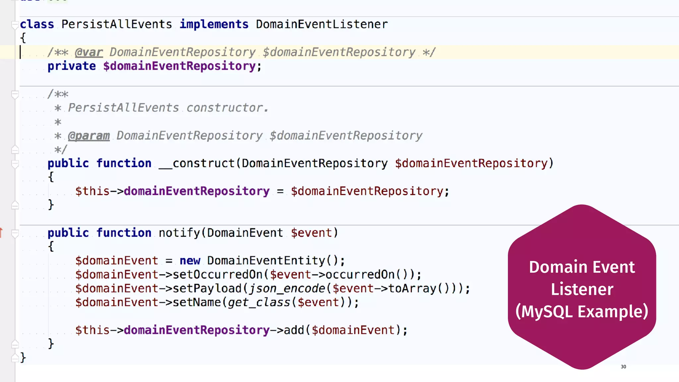Image resolution: width=679 pixels, height=382 pixels.
Task: Collapse the __construct function using its gutter fold marker
Action: pos(15,164)
